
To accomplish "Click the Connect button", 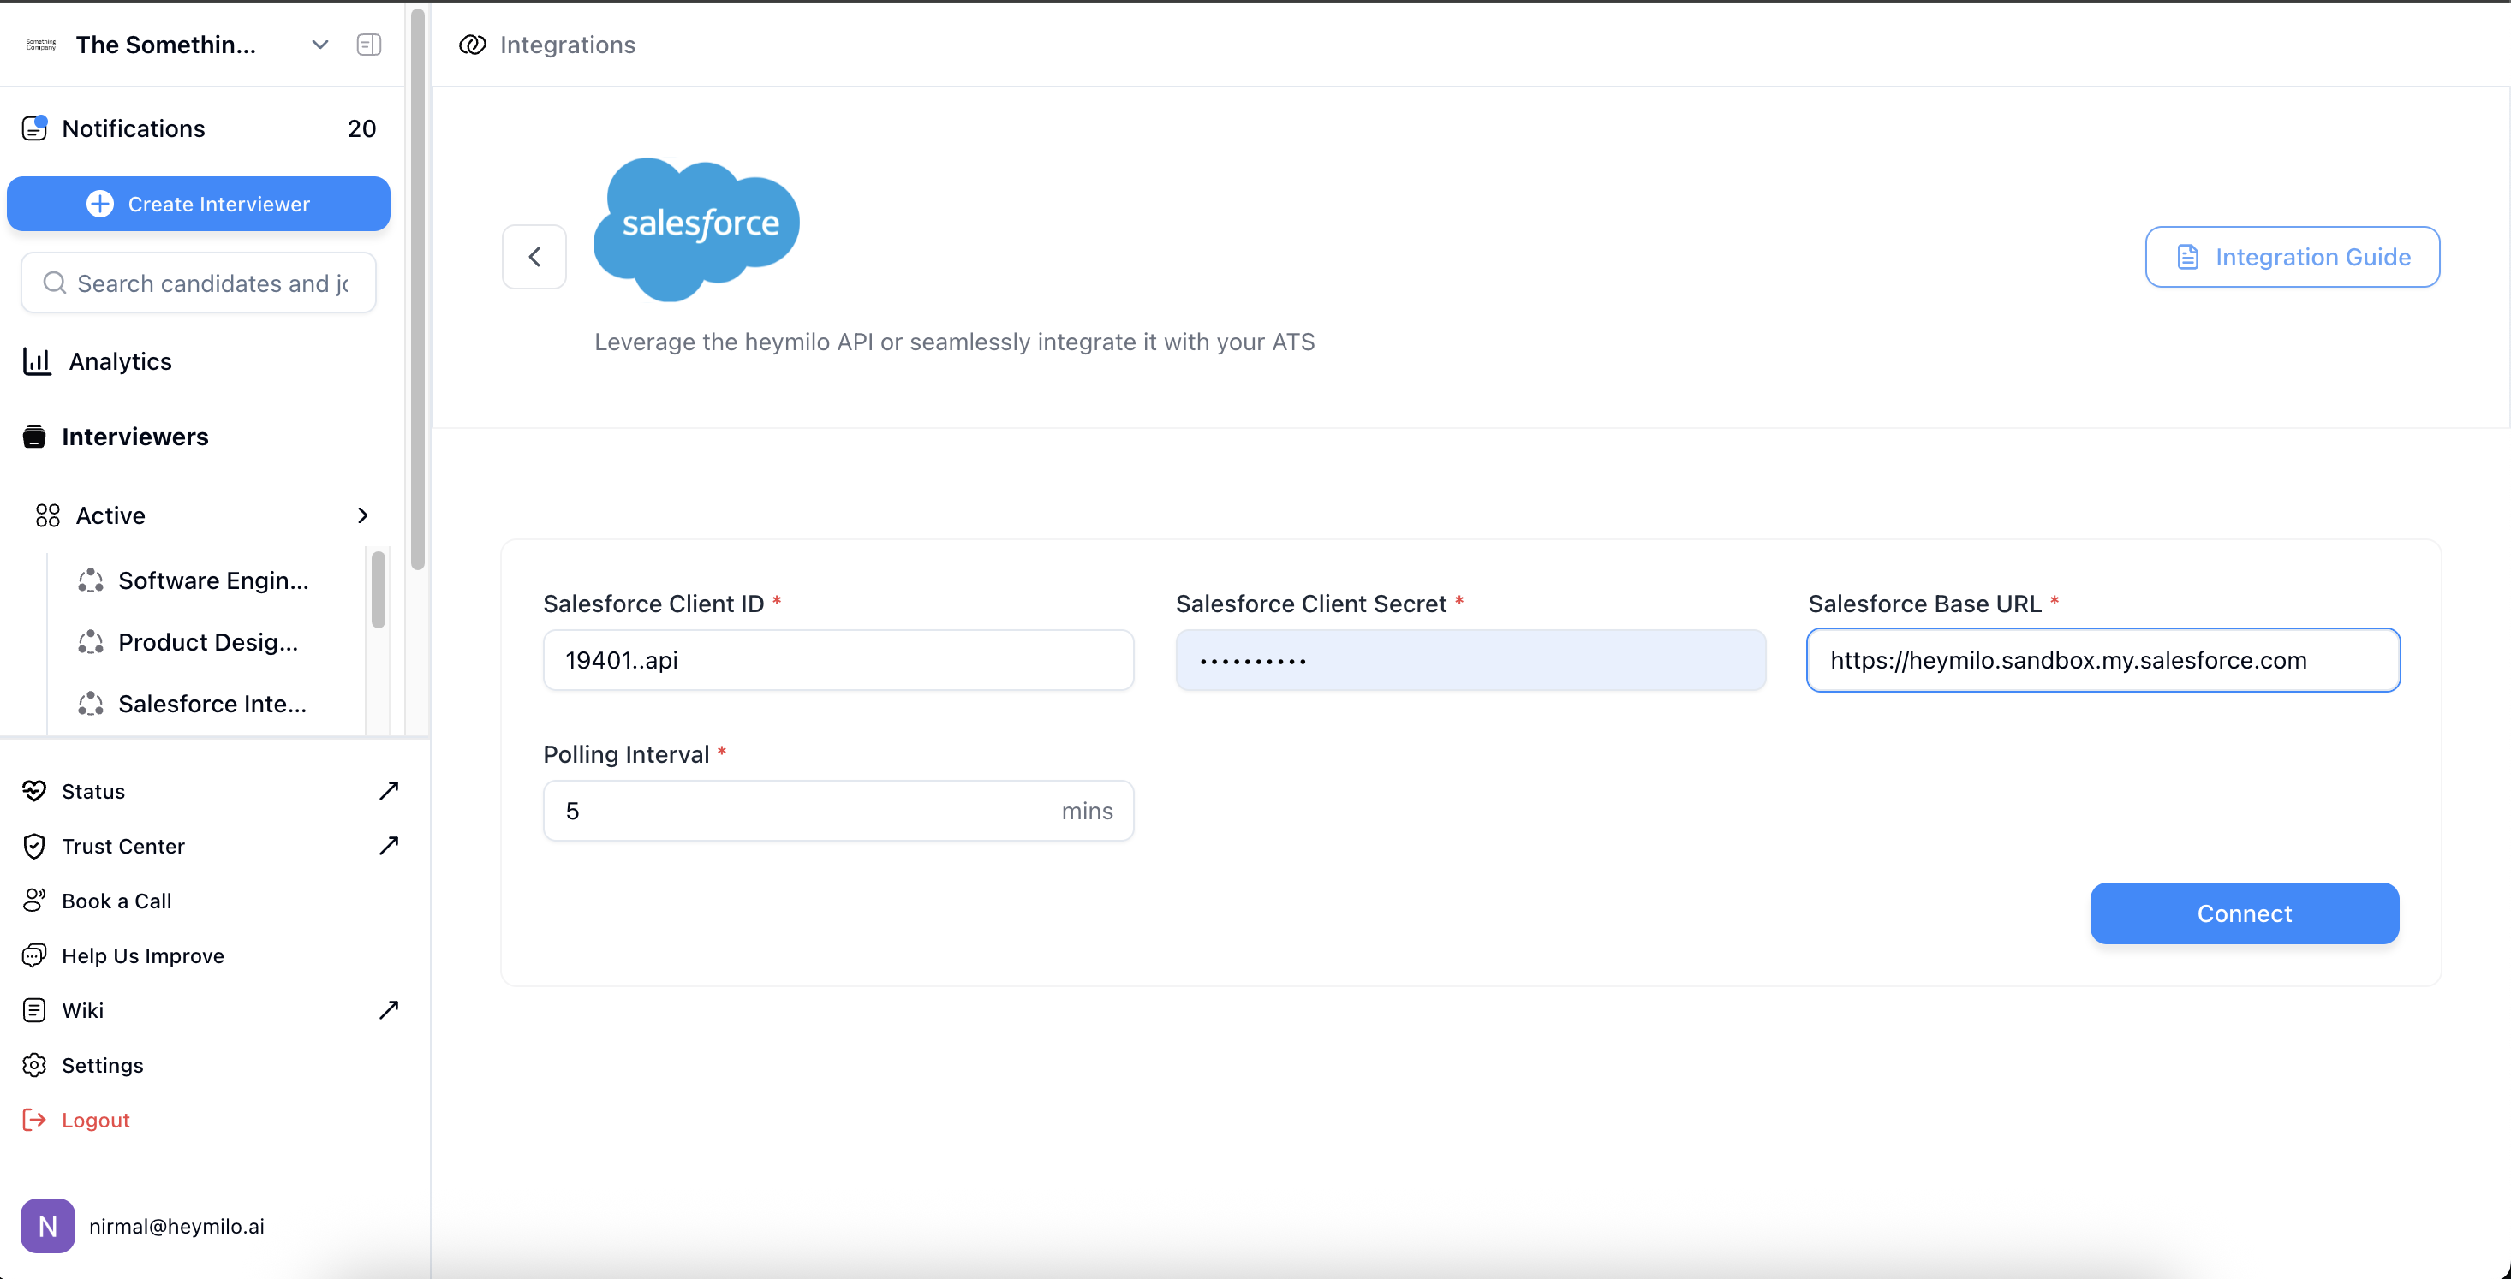I will click(2244, 913).
